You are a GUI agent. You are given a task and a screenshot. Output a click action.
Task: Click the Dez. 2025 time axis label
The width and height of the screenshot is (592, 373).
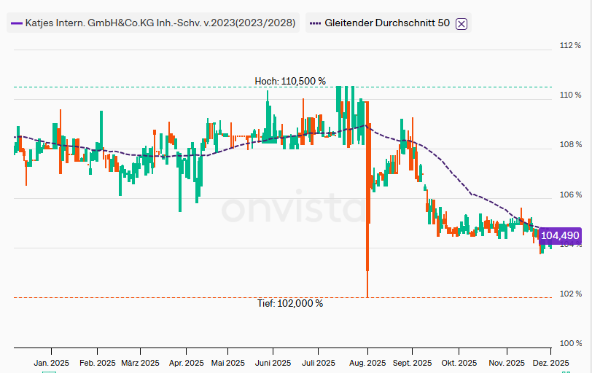(550, 362)
